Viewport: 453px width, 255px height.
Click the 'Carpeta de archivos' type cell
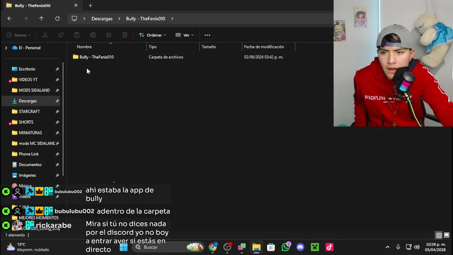[166, 57]
